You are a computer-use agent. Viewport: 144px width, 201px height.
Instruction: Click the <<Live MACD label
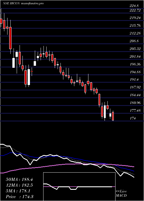coord(121,194)
